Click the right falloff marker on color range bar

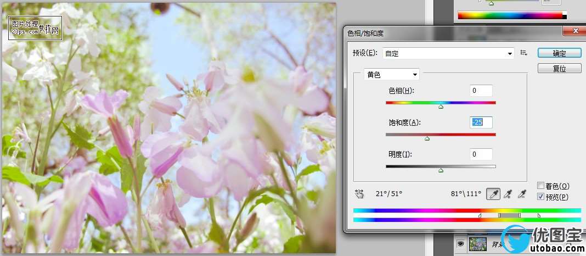(x=538, y=215)
